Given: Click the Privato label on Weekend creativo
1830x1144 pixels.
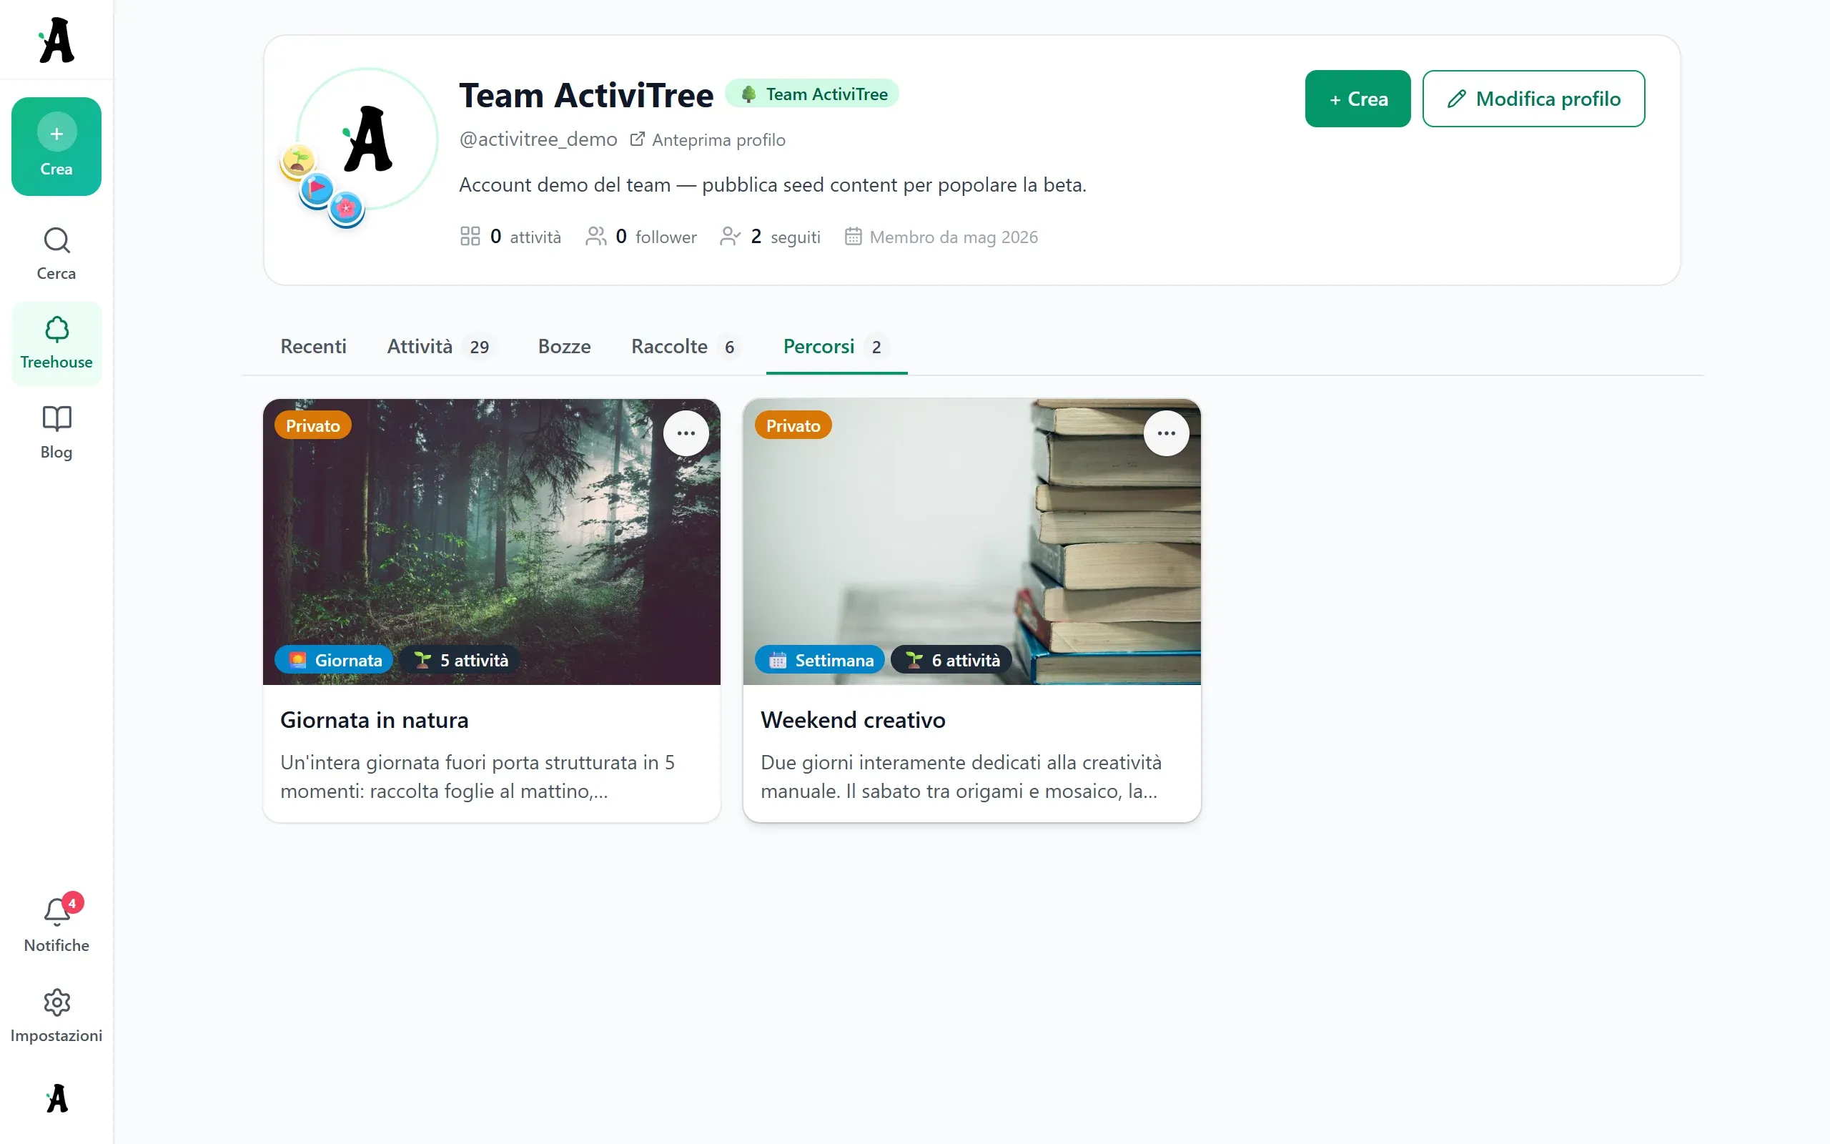Looking at the screenshot, I should click(x=793, y=426).
